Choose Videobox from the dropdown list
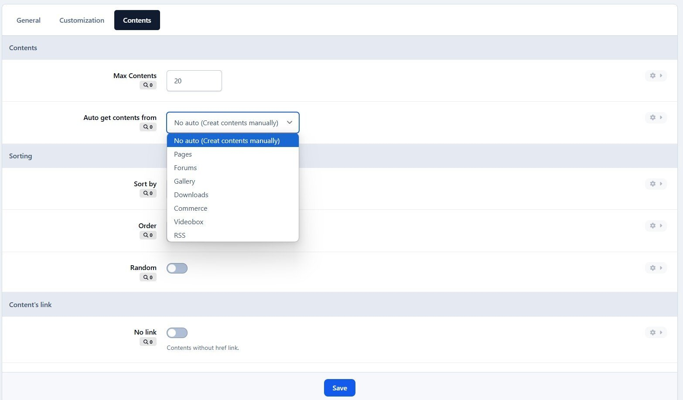Viewport: 683px width, 400px height. [x=233, y=222]
